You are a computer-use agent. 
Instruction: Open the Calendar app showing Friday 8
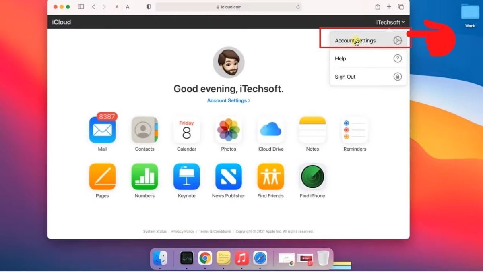(186, 130)
